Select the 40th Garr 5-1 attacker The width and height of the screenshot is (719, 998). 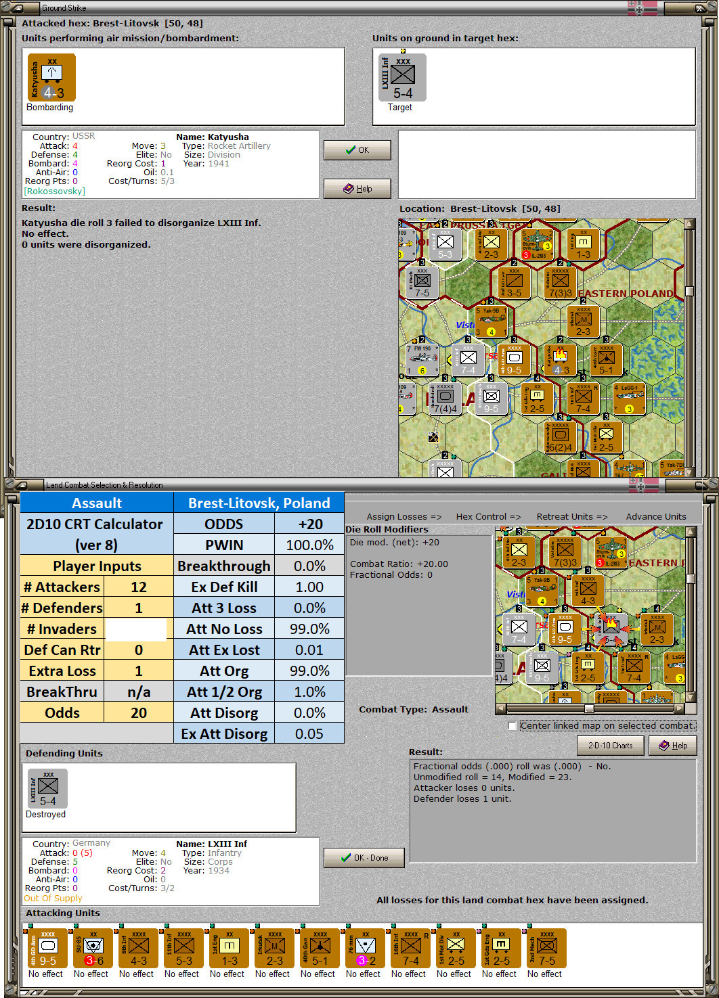[320, 948]
